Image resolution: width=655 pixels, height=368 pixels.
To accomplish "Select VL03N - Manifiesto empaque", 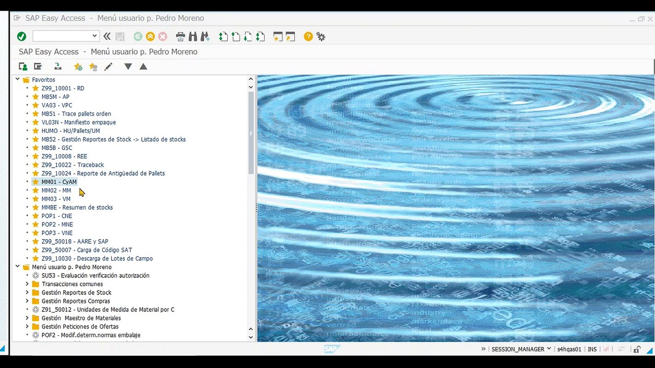I will (x=78, y=122).
